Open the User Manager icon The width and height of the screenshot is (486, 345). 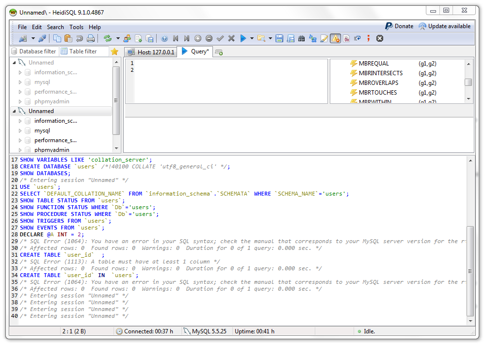[x=127, y=38]
